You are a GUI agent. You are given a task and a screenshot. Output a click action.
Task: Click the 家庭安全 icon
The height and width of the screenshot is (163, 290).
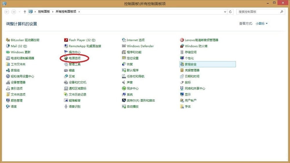182,64
